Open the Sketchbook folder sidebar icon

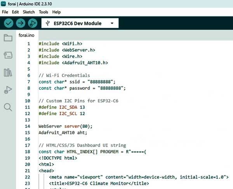click(x=8, y=37)
